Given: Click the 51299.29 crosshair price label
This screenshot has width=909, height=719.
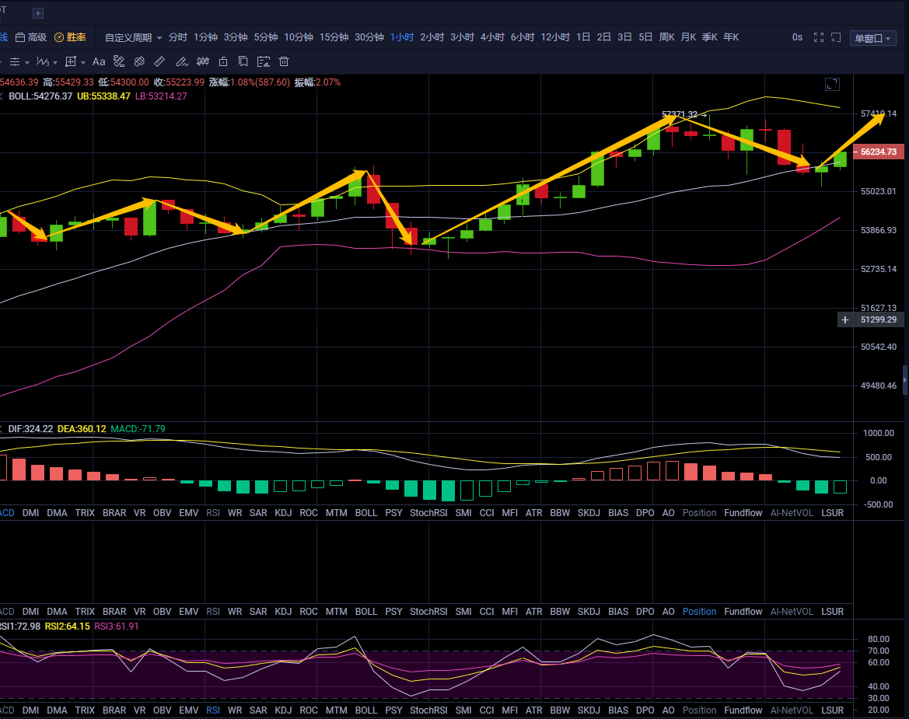Looking at the screenshot, I should pos(879,319).
